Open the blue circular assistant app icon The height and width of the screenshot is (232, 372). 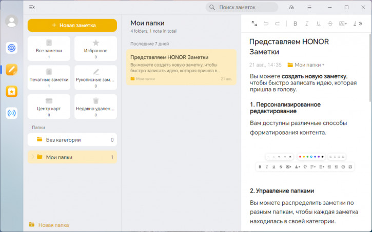[12, 48]
